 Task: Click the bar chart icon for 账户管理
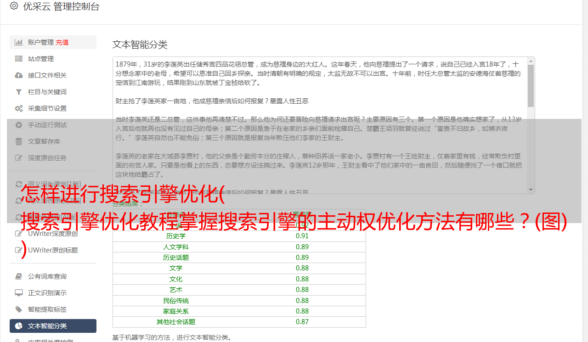(19, 42)
